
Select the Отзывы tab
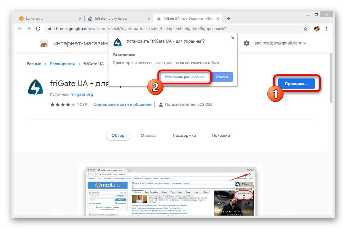pyautogui.click(x=148, y=136)
